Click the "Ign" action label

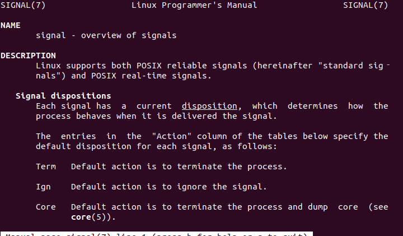point(43,187)
